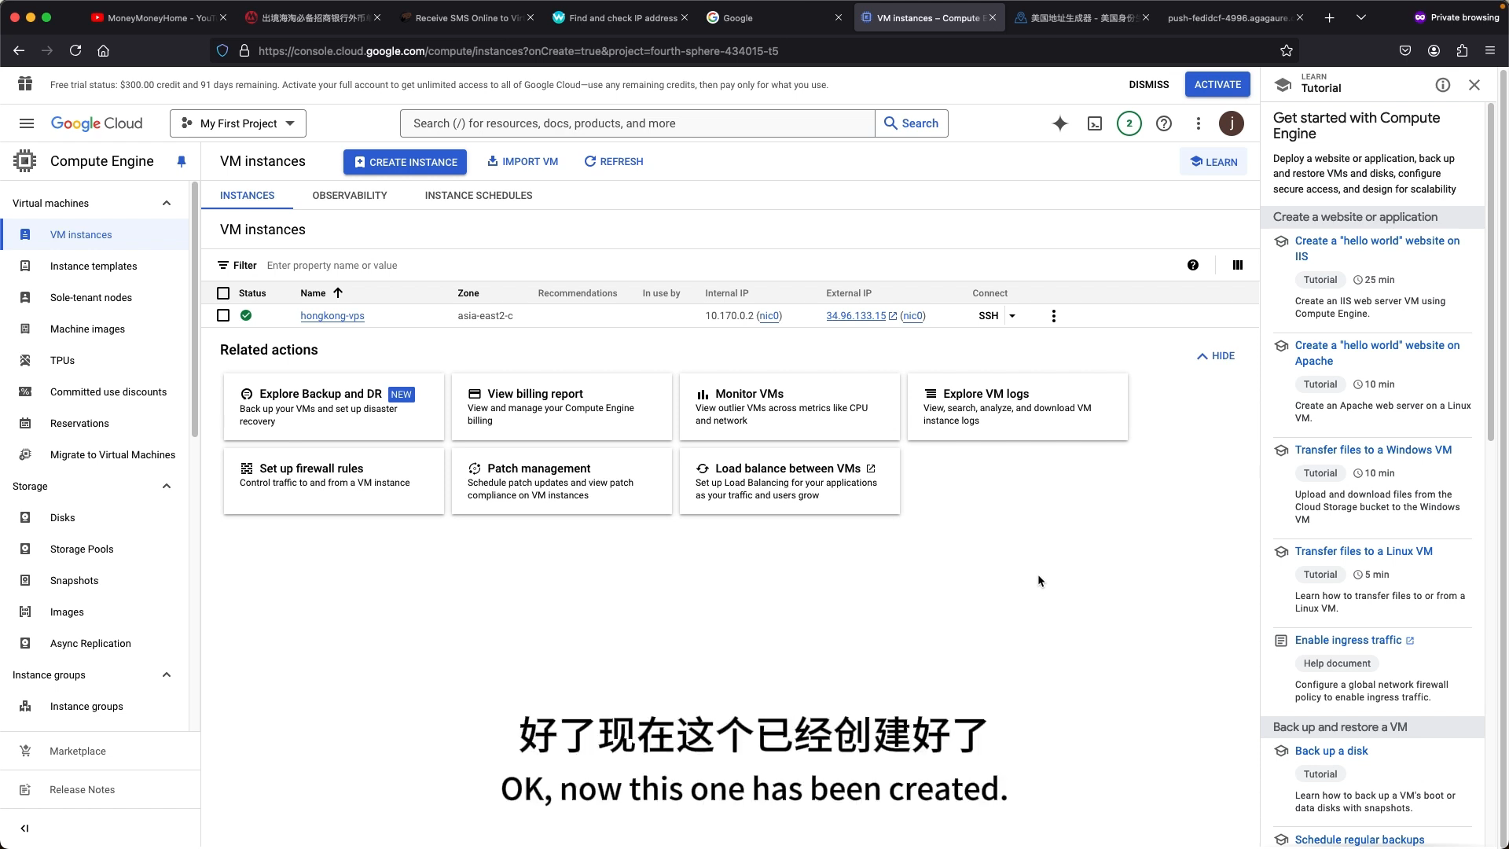Open the Firefox account icon
The image size is (1509, 849).
tap(1434, 51)
